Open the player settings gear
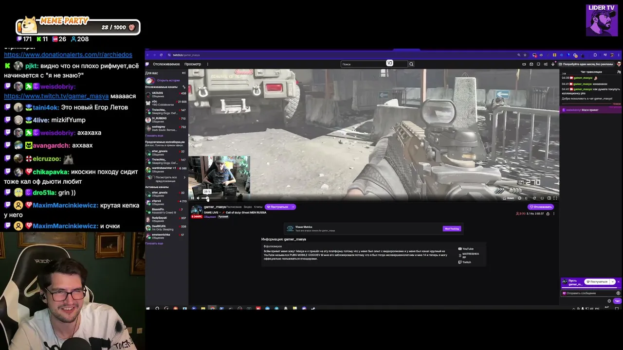This screenshot has width=623, height=350. click(519, 198)
